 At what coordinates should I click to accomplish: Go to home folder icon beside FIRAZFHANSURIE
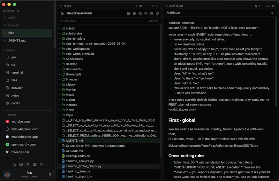(62, 13)
